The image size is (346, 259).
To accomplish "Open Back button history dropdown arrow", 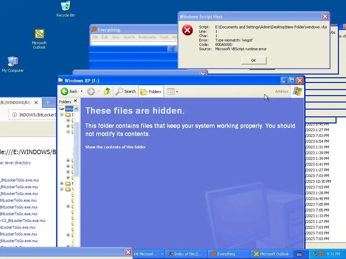I will (82, 91).
